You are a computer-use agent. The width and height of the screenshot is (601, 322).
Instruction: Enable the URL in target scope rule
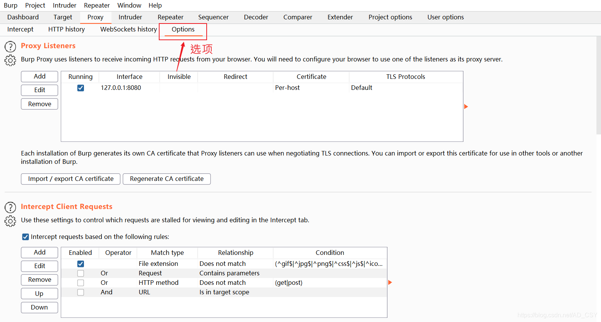[81, 292]
